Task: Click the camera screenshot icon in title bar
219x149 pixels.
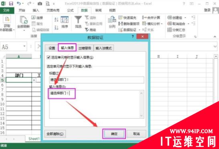Action: tap(40, 4)
